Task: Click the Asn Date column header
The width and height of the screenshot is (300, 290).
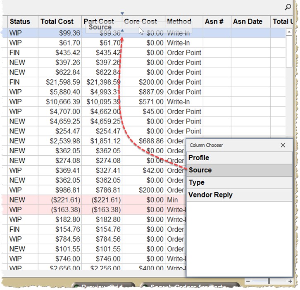Action: tap(248, 22)
